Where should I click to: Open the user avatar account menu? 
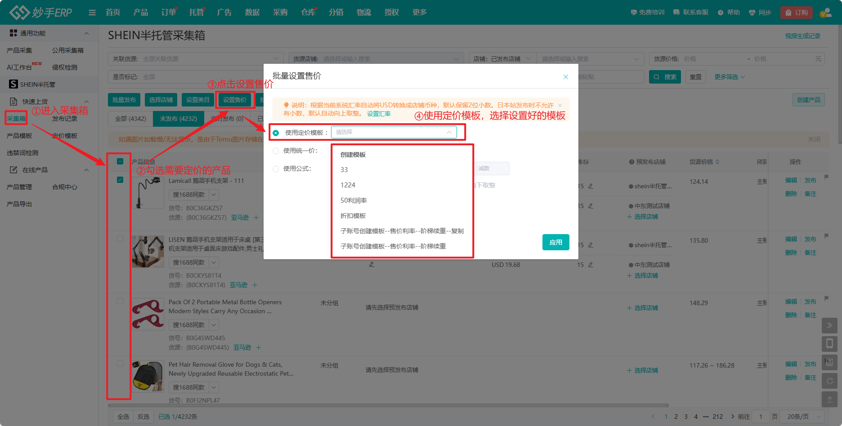(825, 13)
